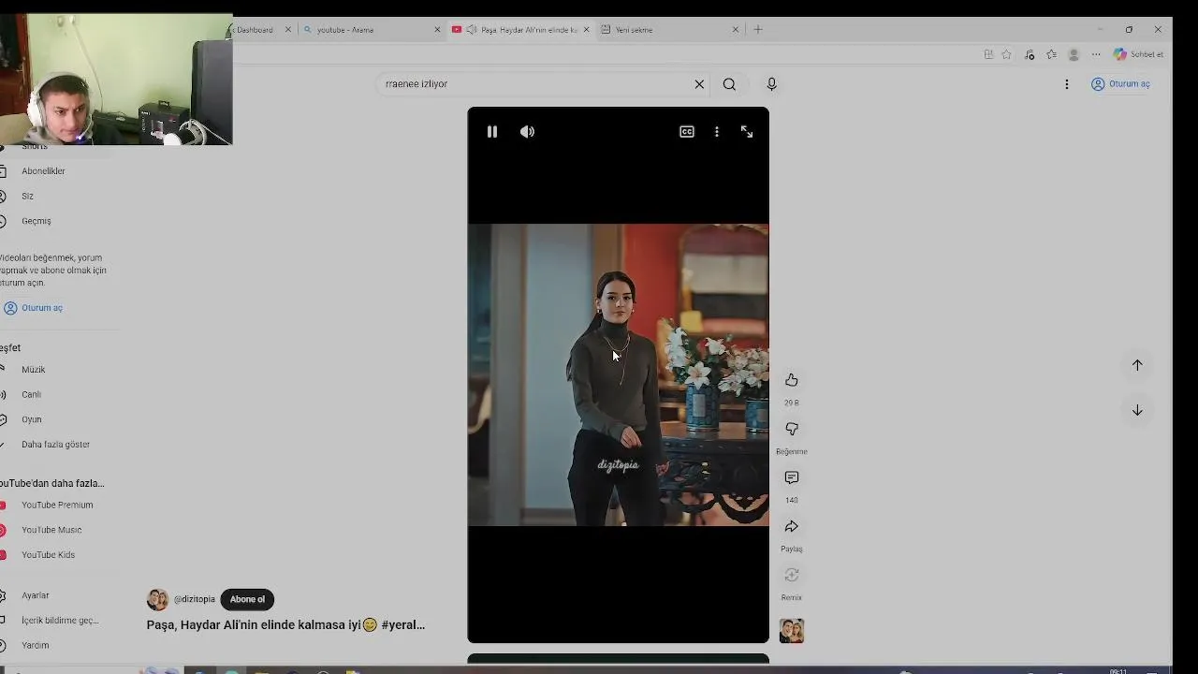The width and height of the screenshot is (1198, 674).
Task: Start voice search with the microphone
Action: tap(771, 84)
